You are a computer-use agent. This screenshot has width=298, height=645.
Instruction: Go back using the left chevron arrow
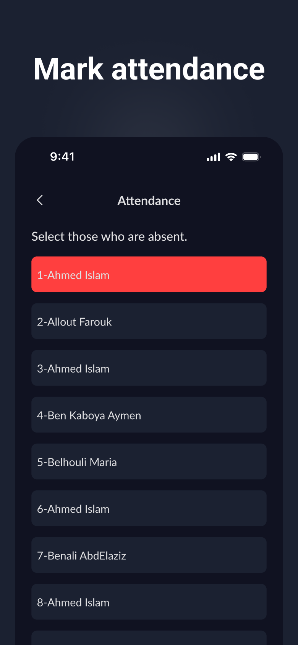[x=40, y=200]
